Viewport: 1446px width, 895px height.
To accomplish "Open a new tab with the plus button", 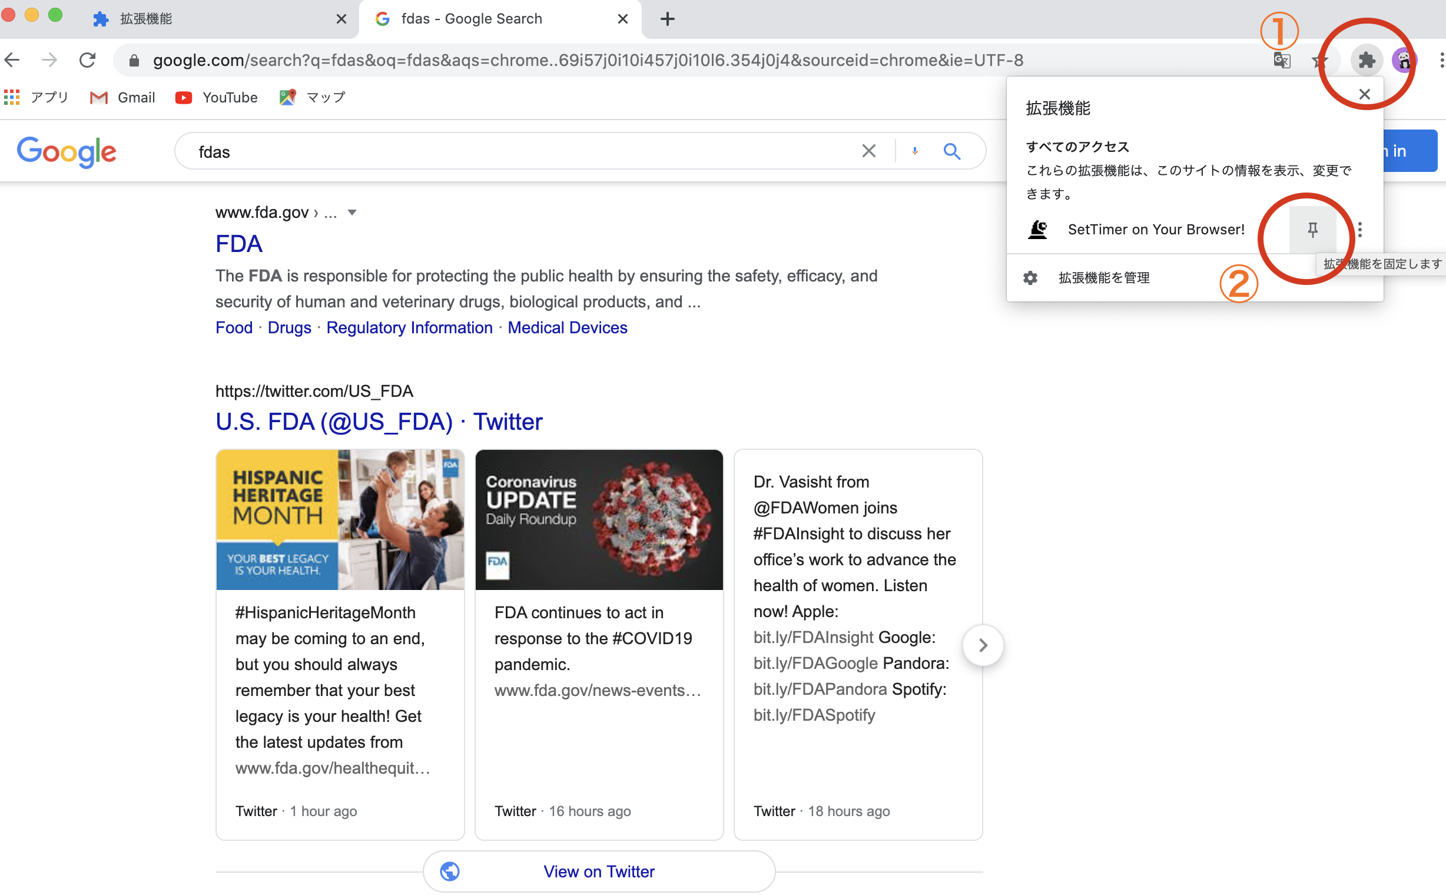I will [667, 19].
